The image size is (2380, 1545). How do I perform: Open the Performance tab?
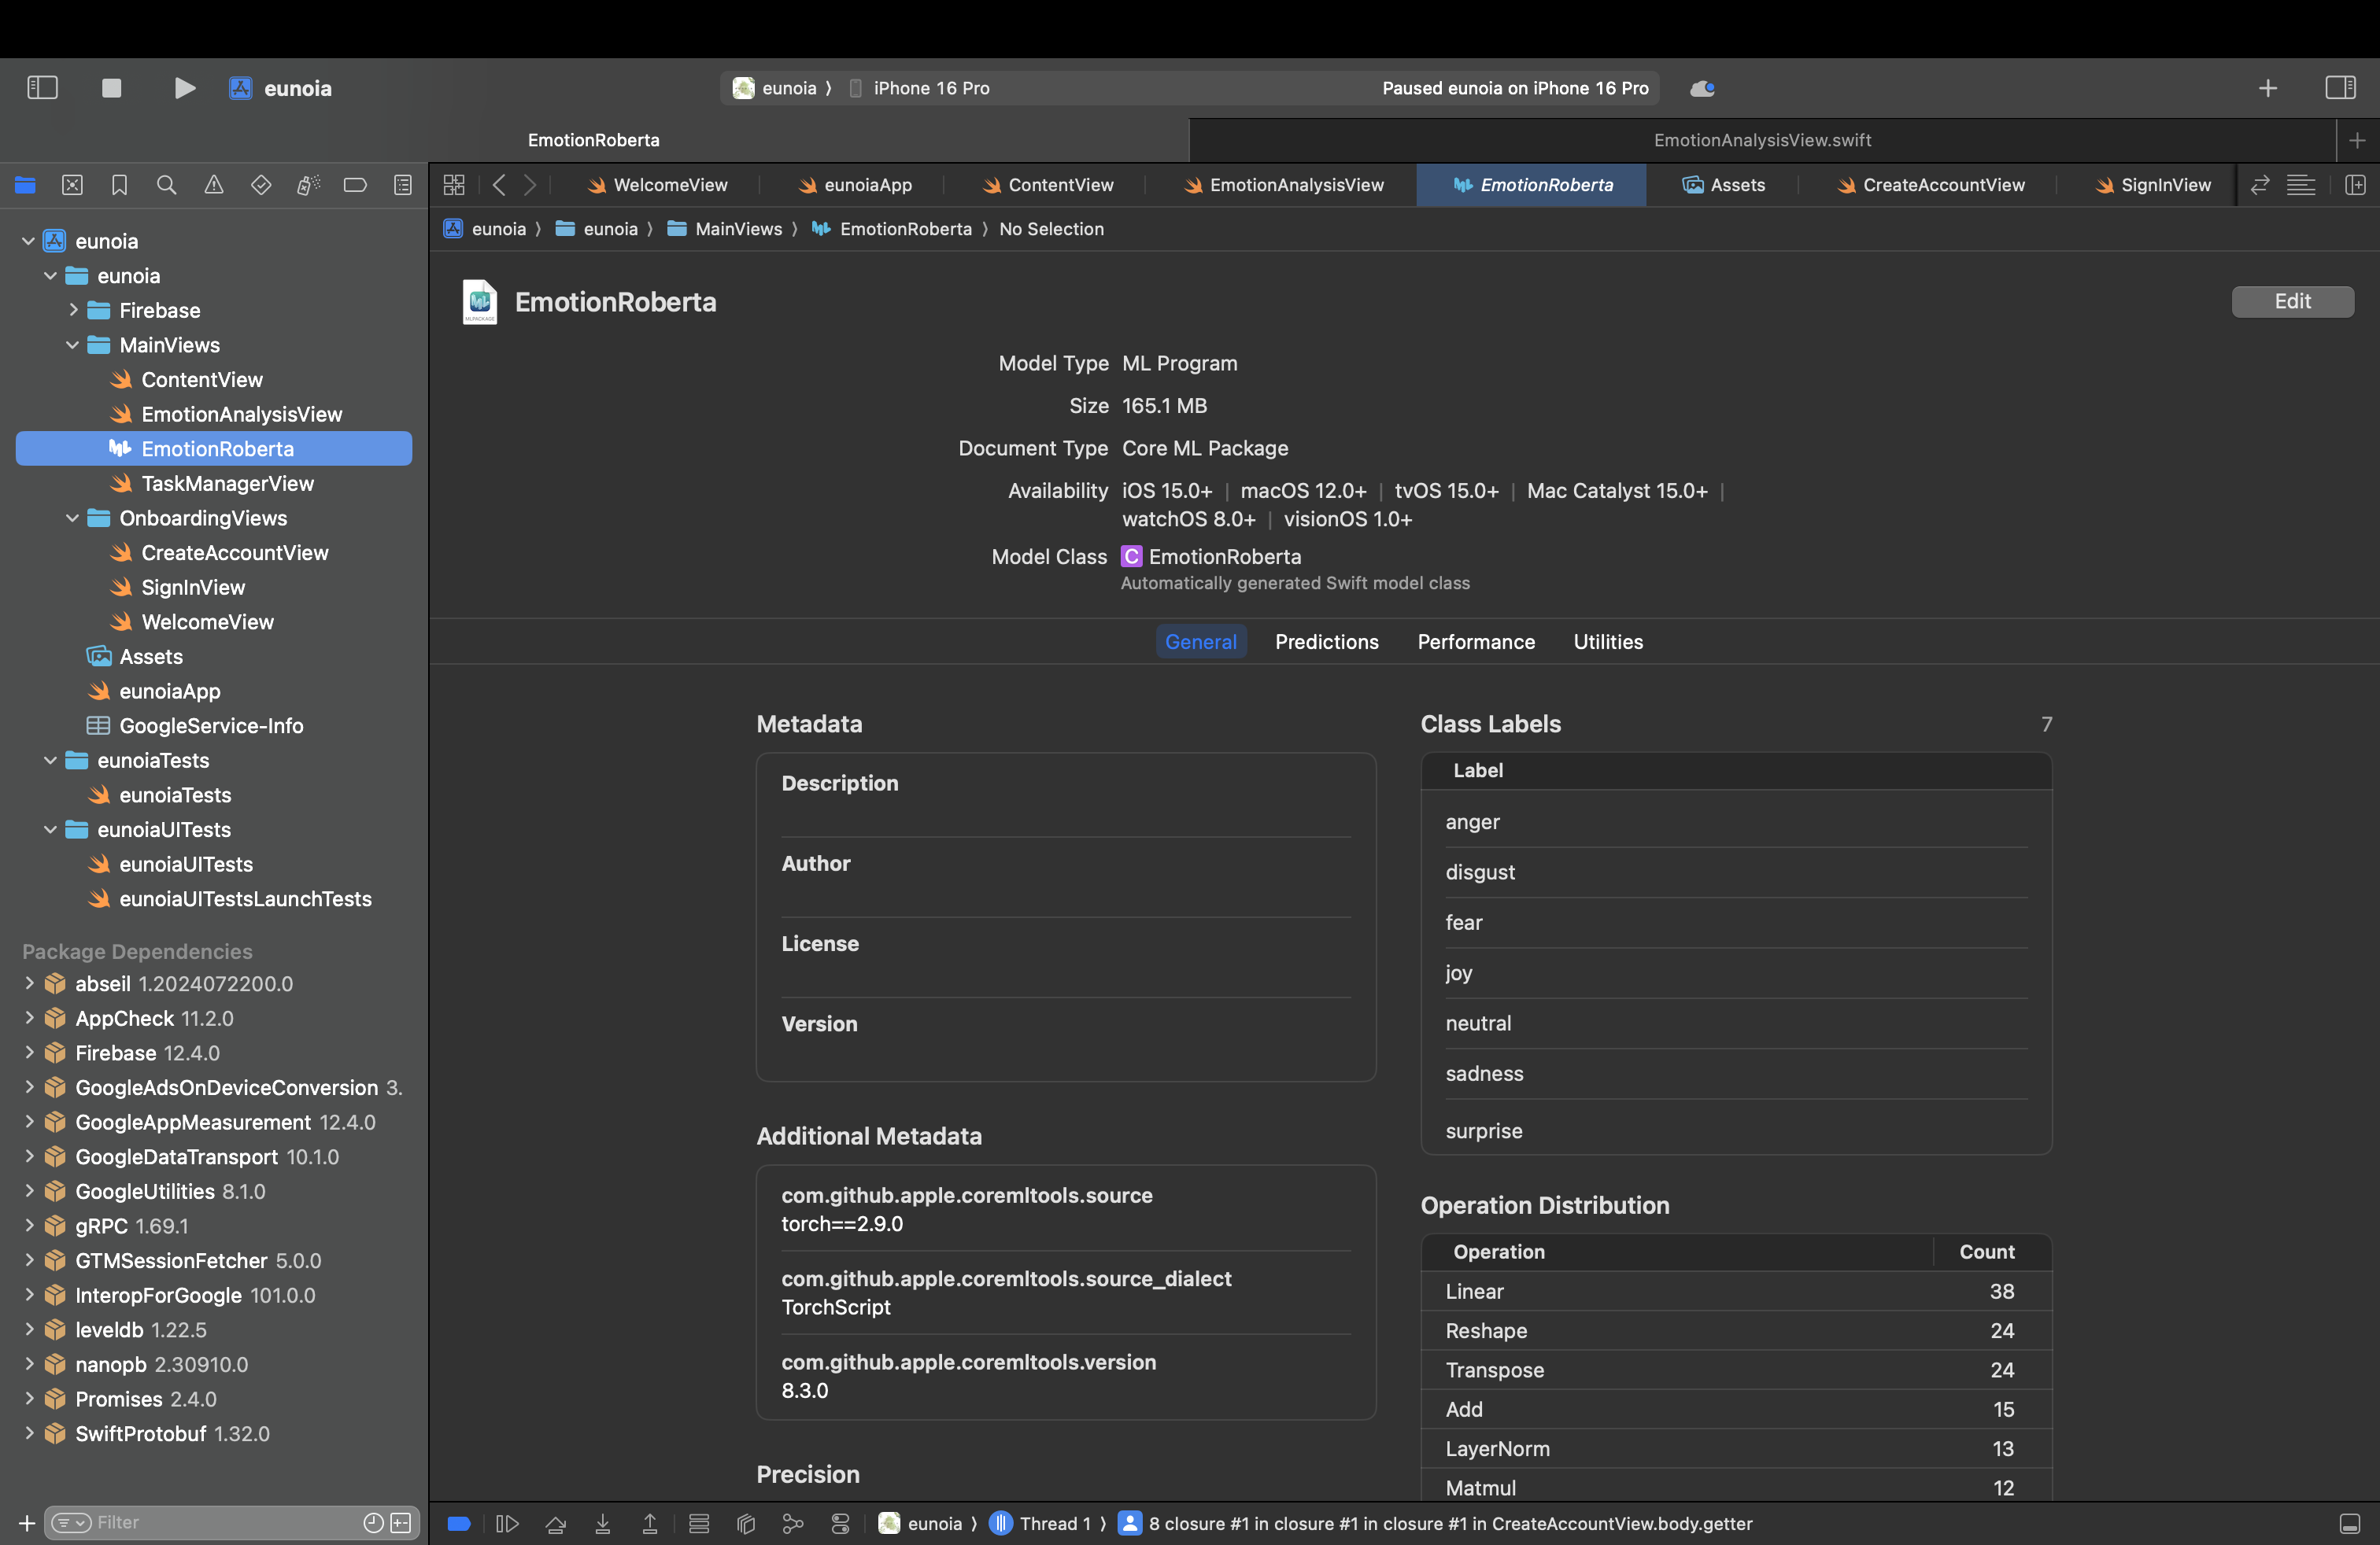pos(1475,642)
